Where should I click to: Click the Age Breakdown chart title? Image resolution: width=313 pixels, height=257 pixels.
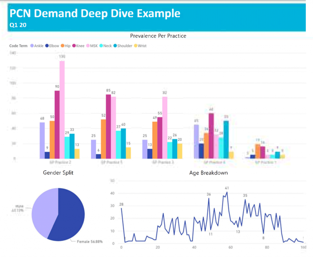point(208,173)
